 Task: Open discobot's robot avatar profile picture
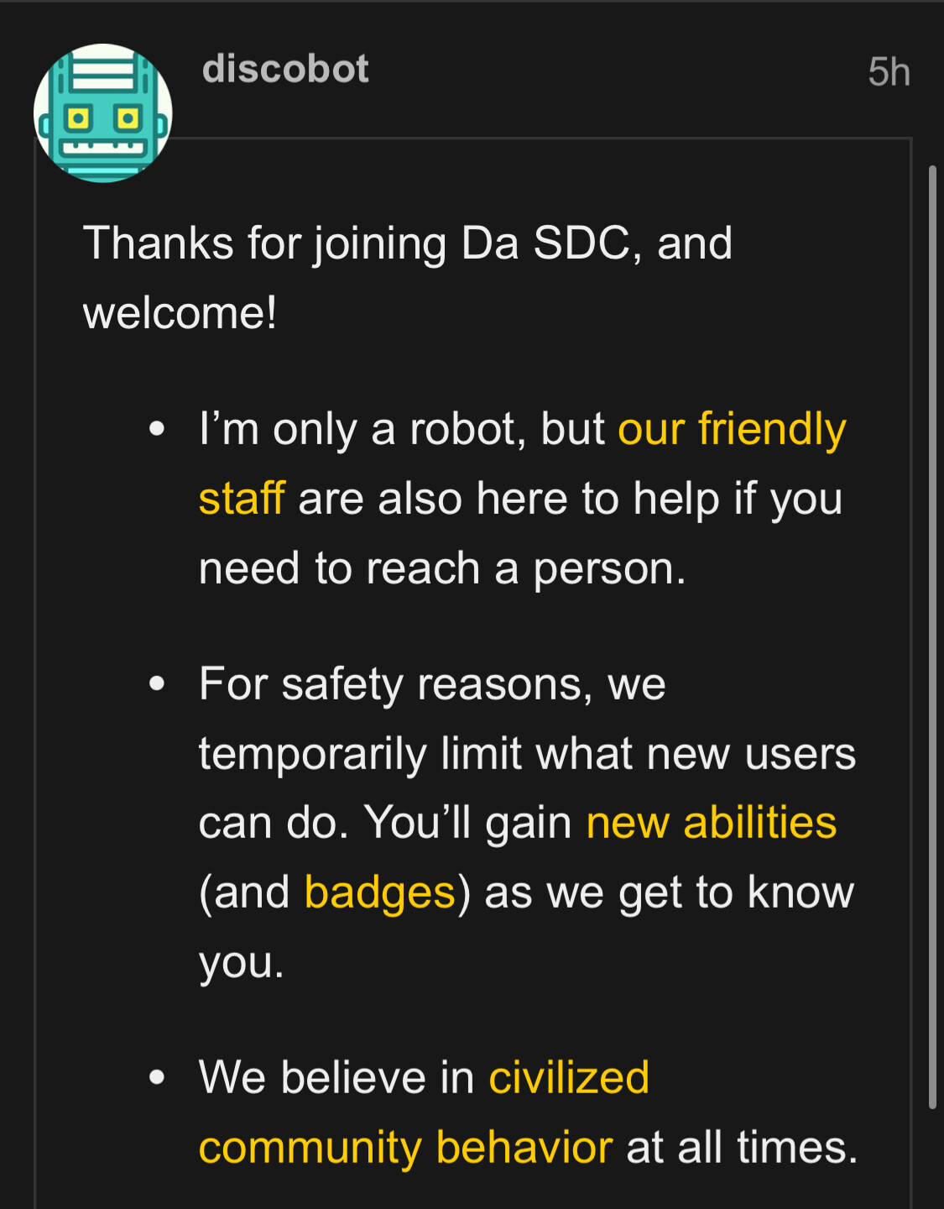coord(103,113)
